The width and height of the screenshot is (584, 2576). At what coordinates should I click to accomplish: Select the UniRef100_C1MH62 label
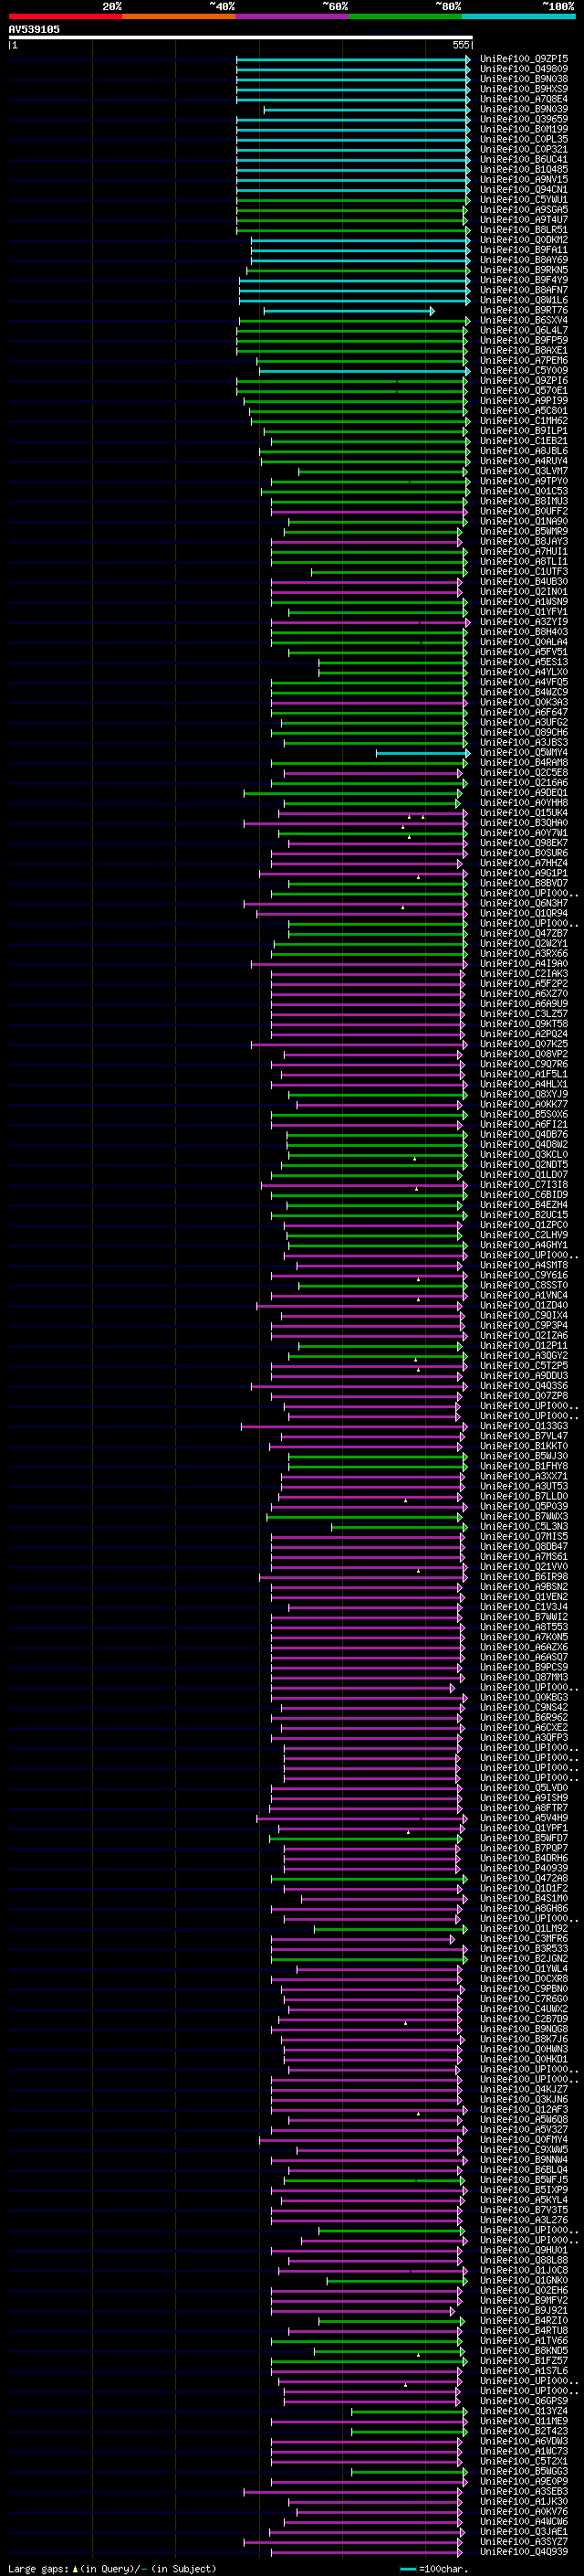tap(523, 421)
